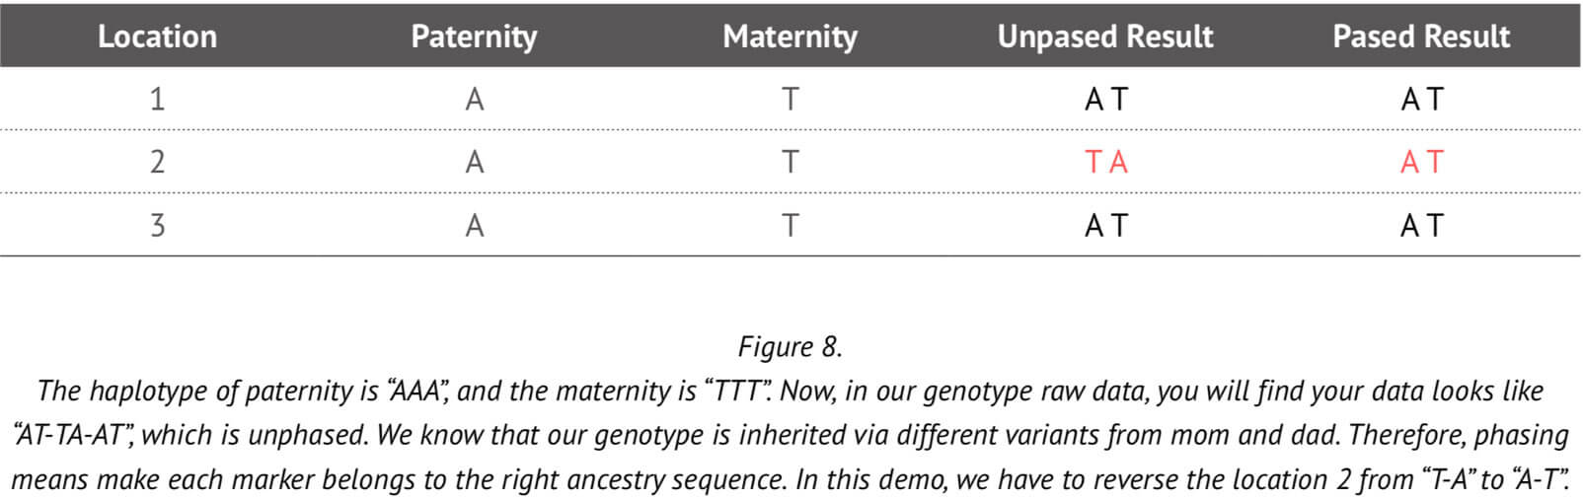Viewport: 1583px width, 501px height.
Task: Click Paternity A in row 2
Action: (x=475, y=162)
